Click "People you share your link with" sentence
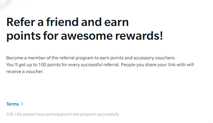 [153, 64]
